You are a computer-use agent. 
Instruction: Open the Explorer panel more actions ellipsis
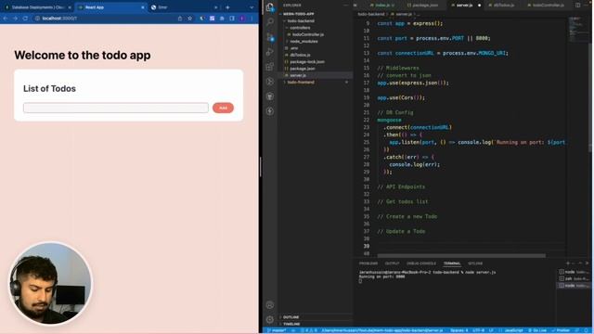[x=345, y=6]
